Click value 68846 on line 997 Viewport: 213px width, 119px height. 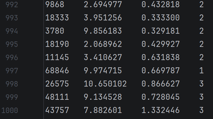57,70
